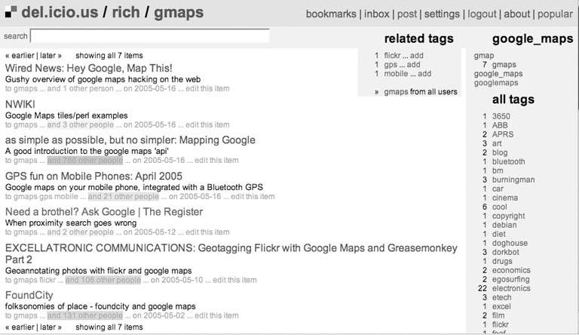The width and height of the screenshot is (579, 335).
Task: Focus the search input field
Action: [x=150, y=36]
